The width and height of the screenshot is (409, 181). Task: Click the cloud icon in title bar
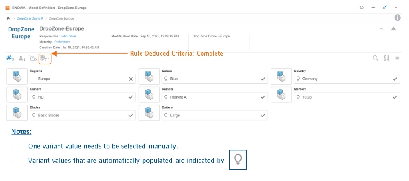(362, 8)
